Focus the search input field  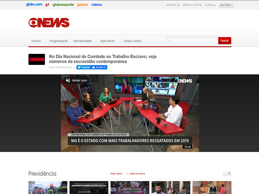pyautogui.click(x=192, y=41)
